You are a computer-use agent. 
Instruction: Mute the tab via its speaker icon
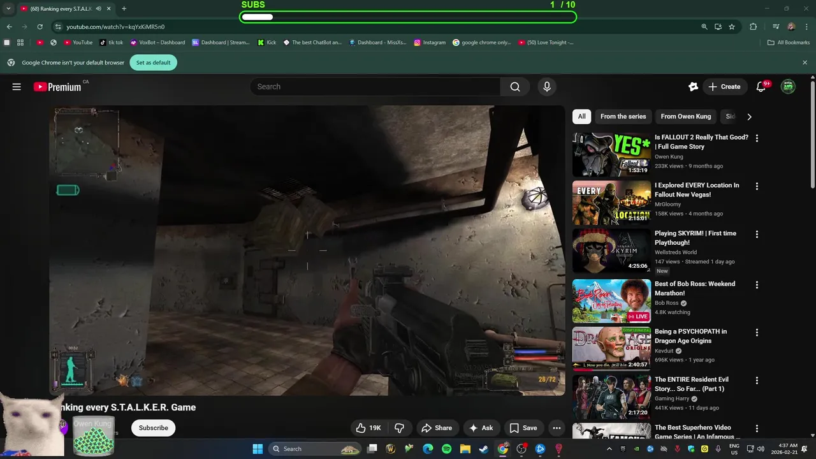click(x=98, y=9)
